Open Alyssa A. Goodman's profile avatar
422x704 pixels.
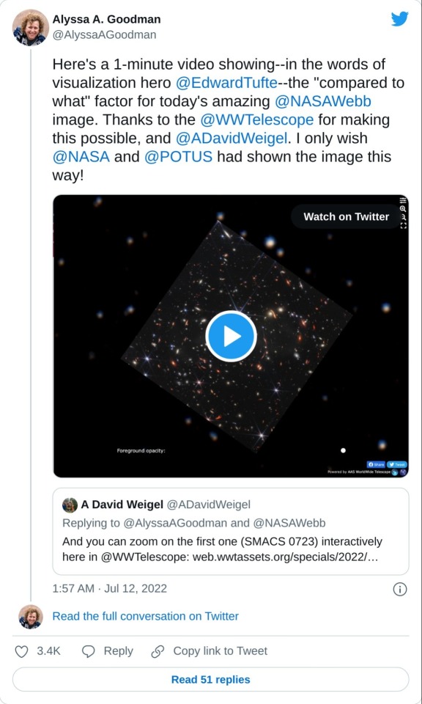pyautogui.click(x=30, y=27)
